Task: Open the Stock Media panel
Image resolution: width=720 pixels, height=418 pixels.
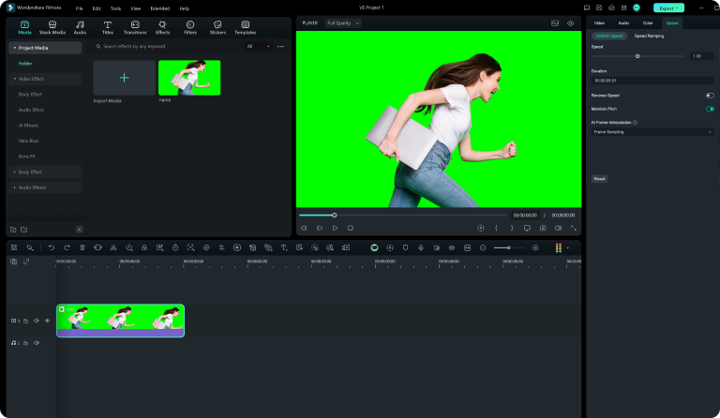Action: pyautogui.click(x=52, y=27)
